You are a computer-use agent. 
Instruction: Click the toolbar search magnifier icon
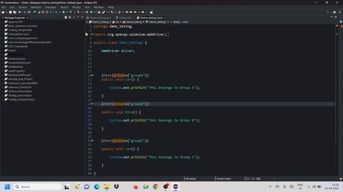click(x=327, y=12)
